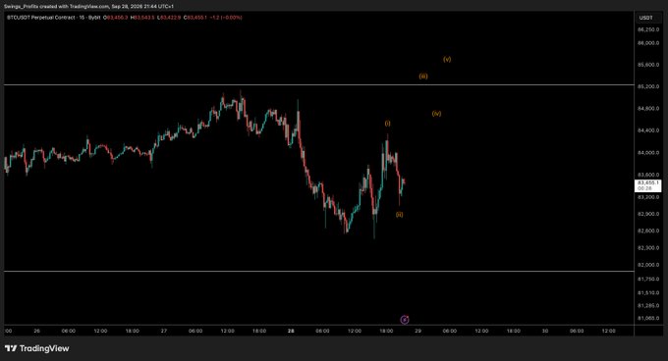668x361 pixels.
Task: Click the open value 83,456.3 in legend
Action: tap(116, 18)
